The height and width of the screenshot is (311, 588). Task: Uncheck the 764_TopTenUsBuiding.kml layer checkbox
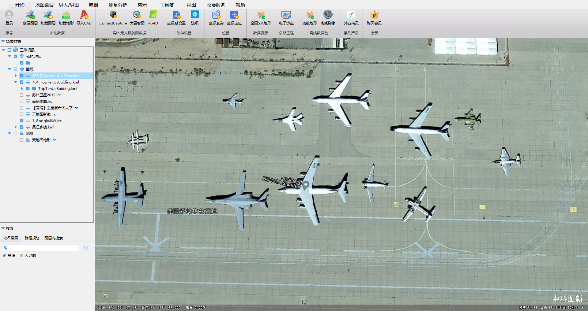[21, 82]
